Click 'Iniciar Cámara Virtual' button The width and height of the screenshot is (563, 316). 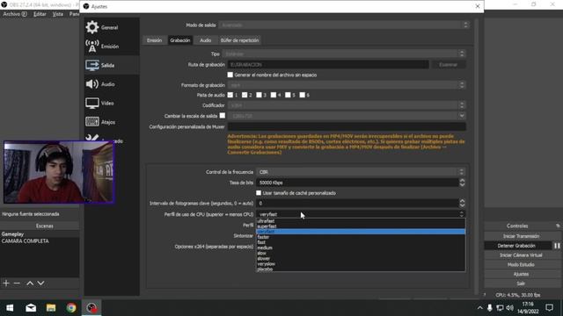pos(521,255)
